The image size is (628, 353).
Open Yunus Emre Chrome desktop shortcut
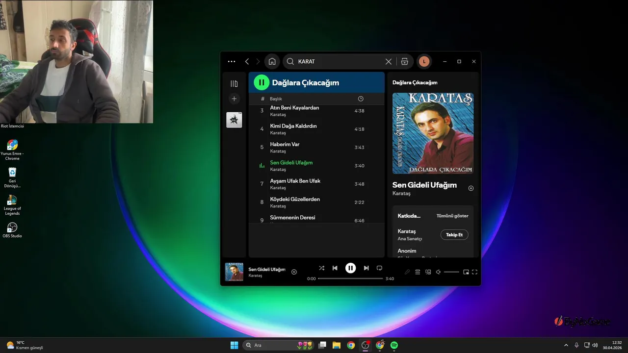click(12, 150)
